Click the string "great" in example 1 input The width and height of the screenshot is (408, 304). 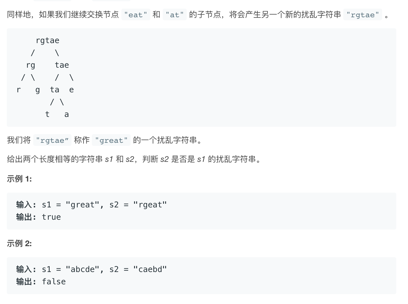coord(82,205)
